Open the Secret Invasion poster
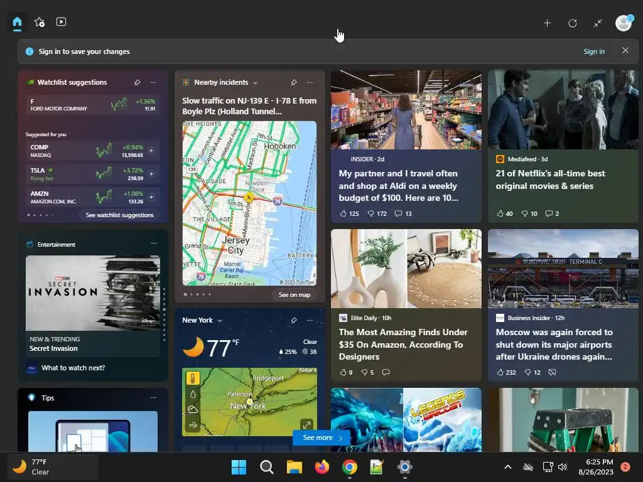 pyautogui.click(x=93, y=293)
